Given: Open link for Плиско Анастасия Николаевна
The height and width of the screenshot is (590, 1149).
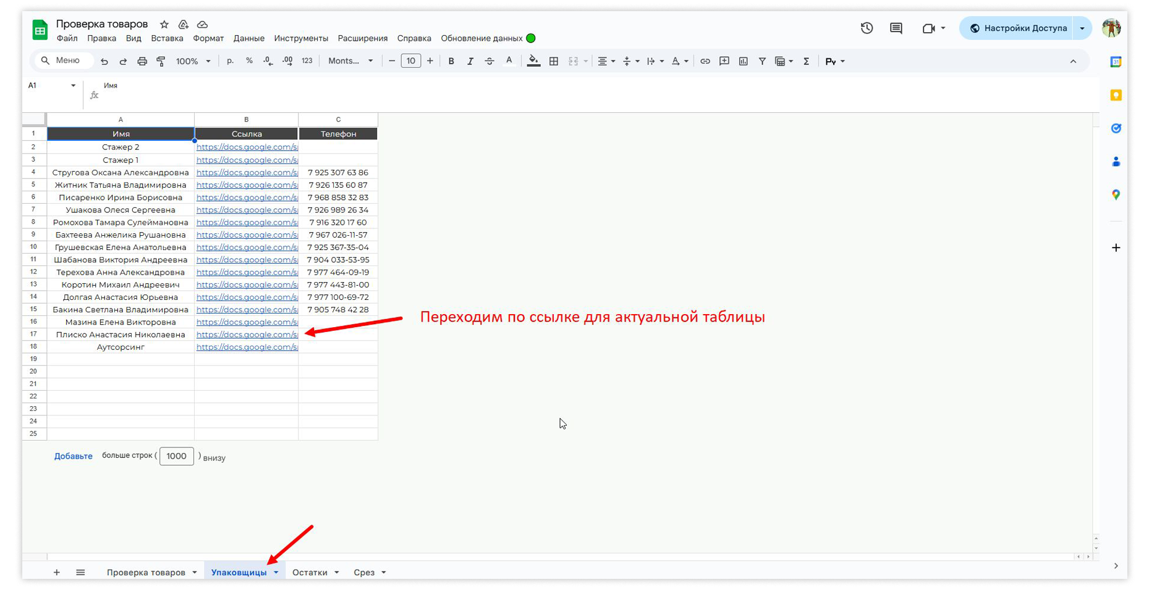Looking at the screenshot, I should (x=247, y=334).
